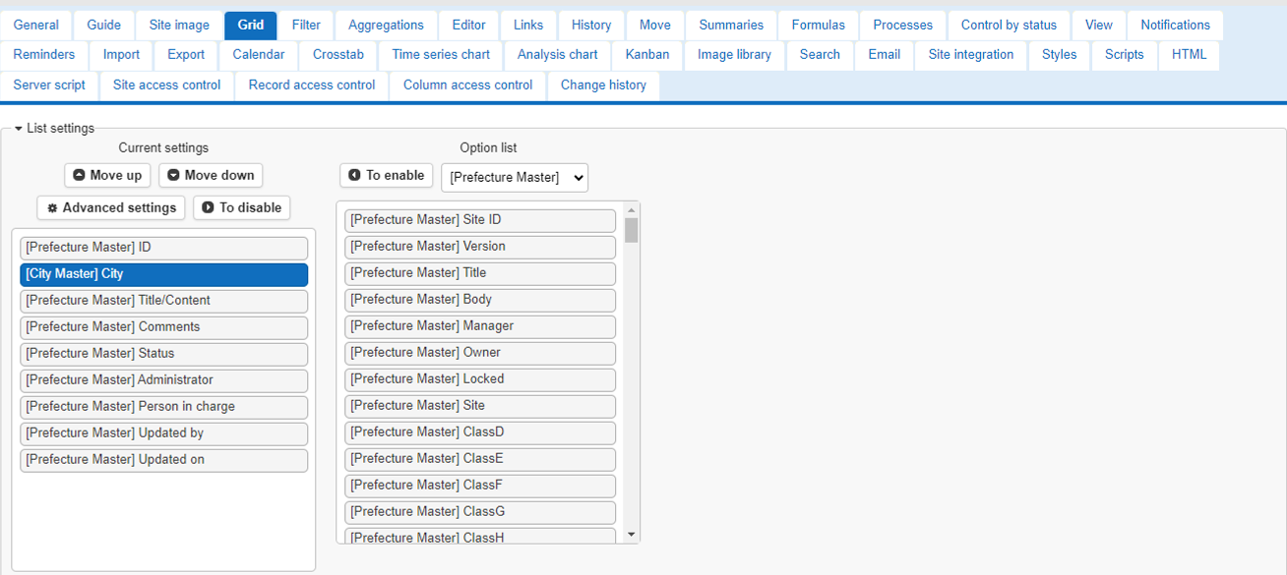Open the Search tab

pyautogui.click(x=820, y=55)
